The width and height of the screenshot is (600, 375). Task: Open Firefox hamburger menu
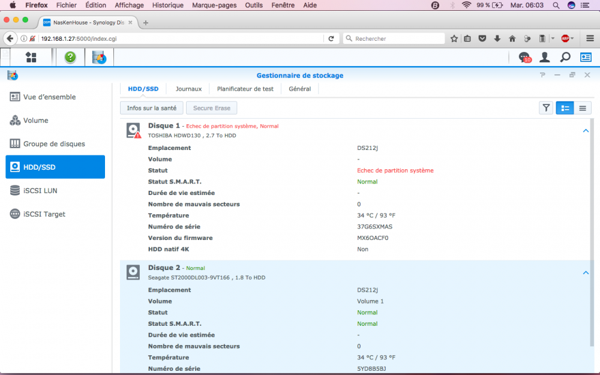click(590, 38)
